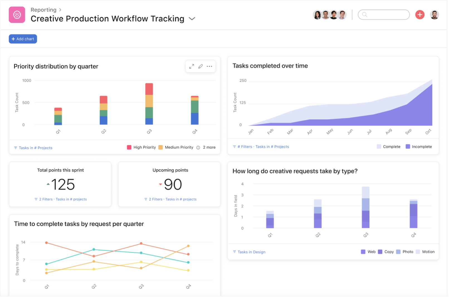Click the fourth team member avatar

coord(342,15)
